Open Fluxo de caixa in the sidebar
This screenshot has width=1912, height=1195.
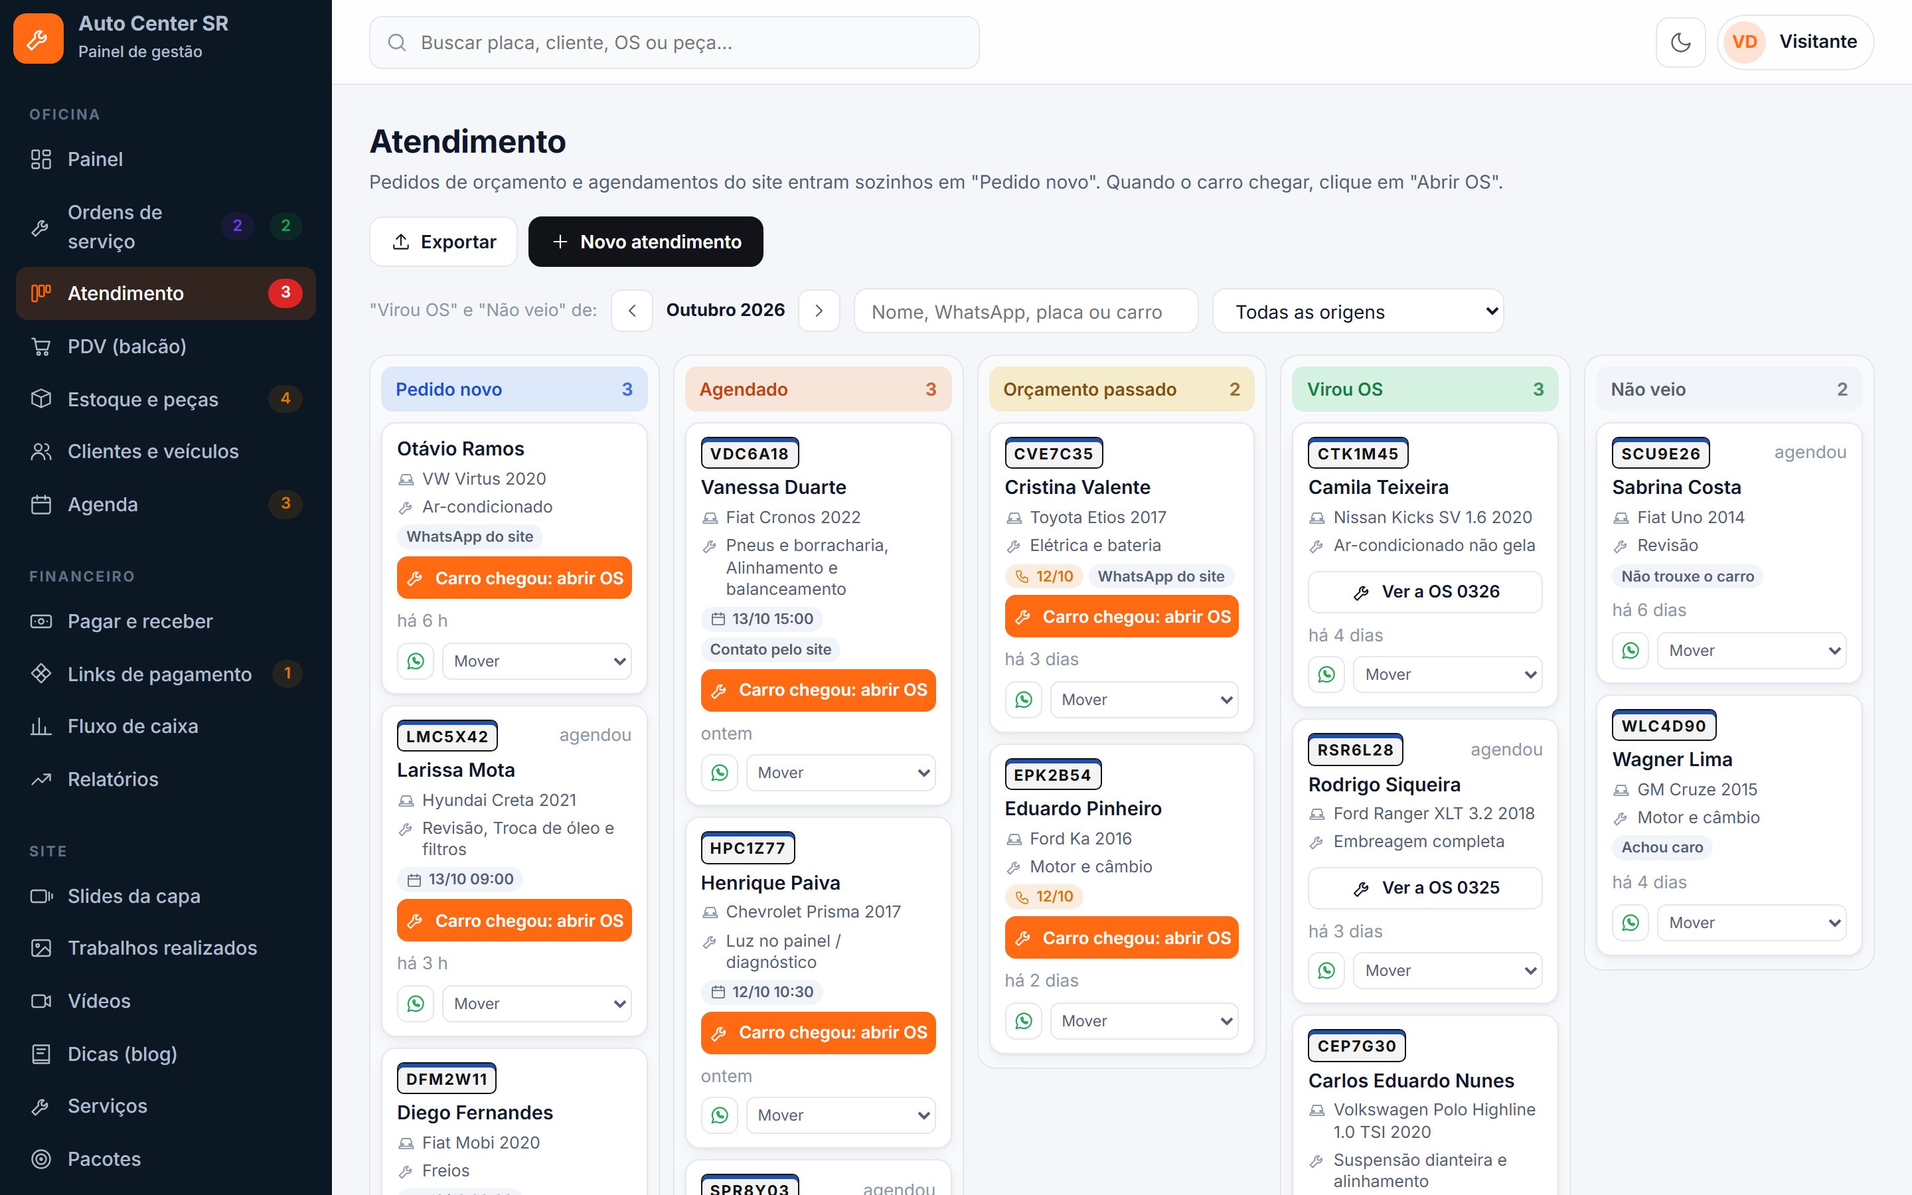pyautogui.click(x=166, y=726)
